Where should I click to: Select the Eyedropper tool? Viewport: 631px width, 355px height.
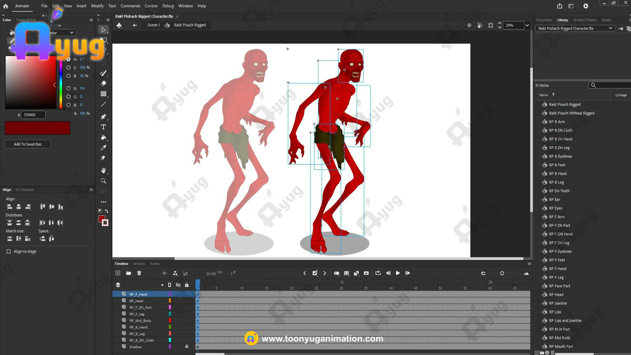point(103,148)
